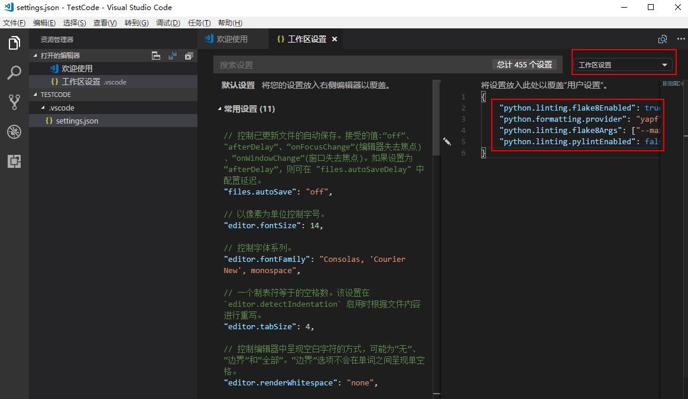688x399 pixels.
Task: Open the Extensions view in activity bar
Action: pos(14,161)
